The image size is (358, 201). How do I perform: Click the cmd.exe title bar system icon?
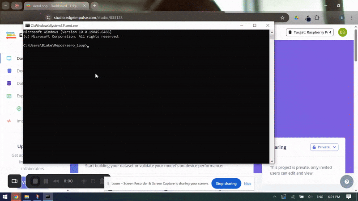click(27, 25)
